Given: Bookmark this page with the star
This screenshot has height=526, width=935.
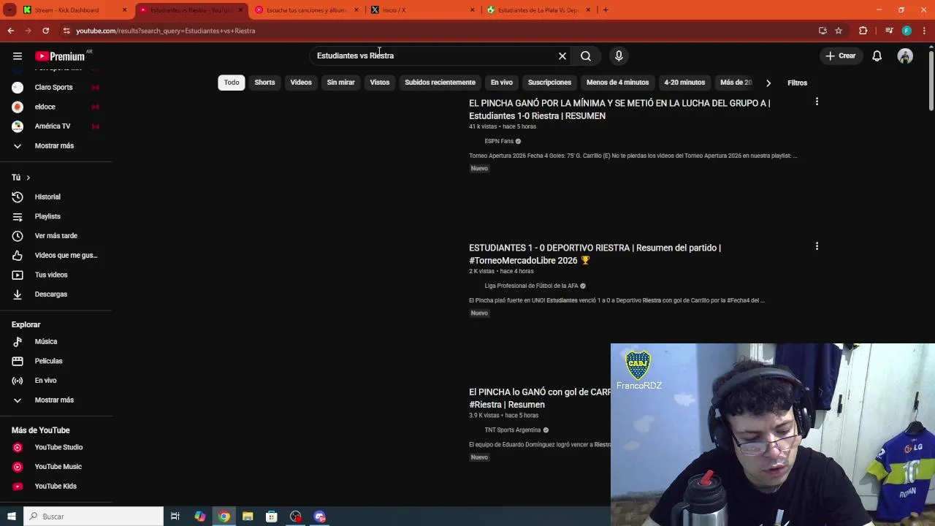Looking at the screenshot, I should (x=839, y=31).
